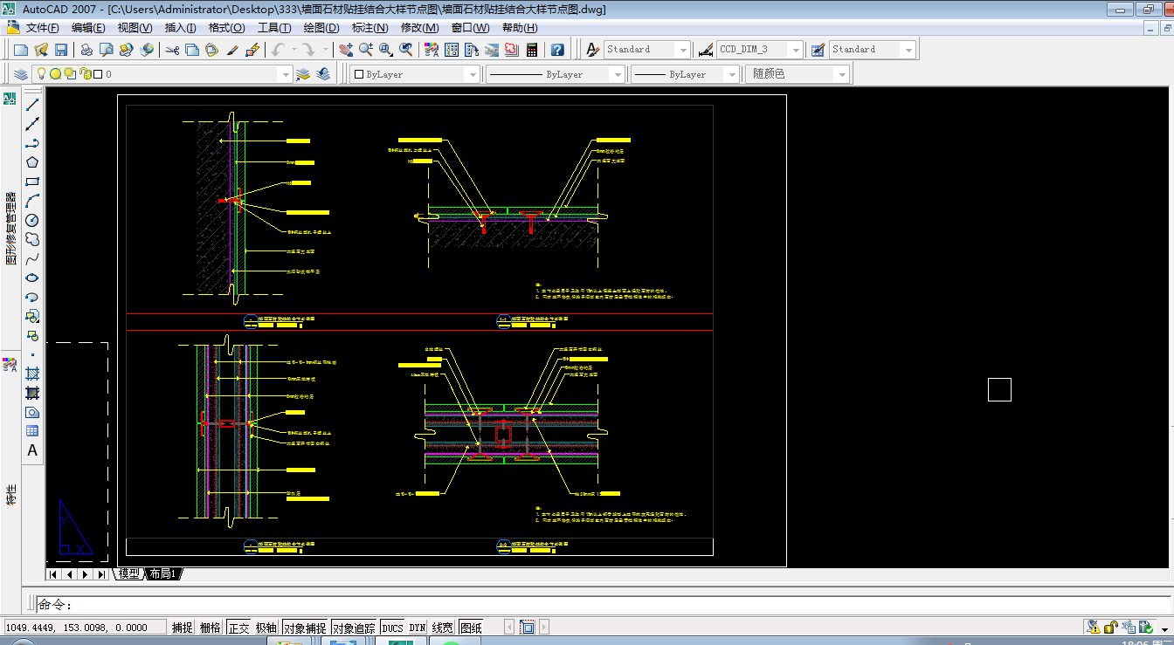The width and height of the screenshot is (1174, 645).
Task: Save the drawing with the floppy icon
Action: (x=61, y=50)
